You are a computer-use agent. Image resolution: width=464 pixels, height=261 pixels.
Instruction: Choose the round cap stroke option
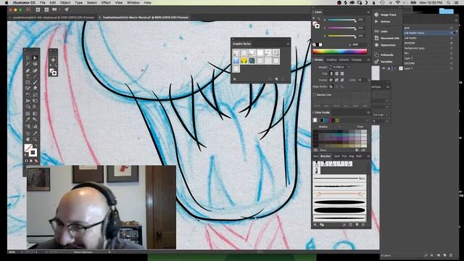(x=336, y=73)
